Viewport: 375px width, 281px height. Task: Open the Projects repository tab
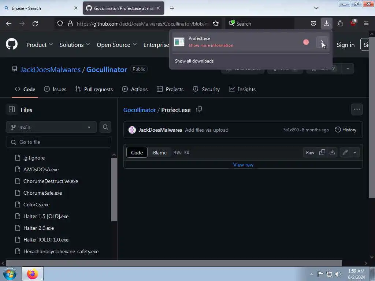(x=170, y=89)
